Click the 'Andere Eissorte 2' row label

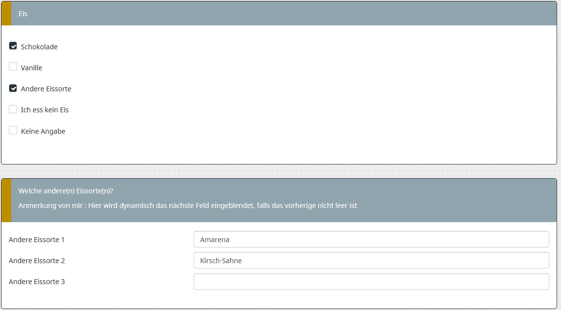(37, 261)
